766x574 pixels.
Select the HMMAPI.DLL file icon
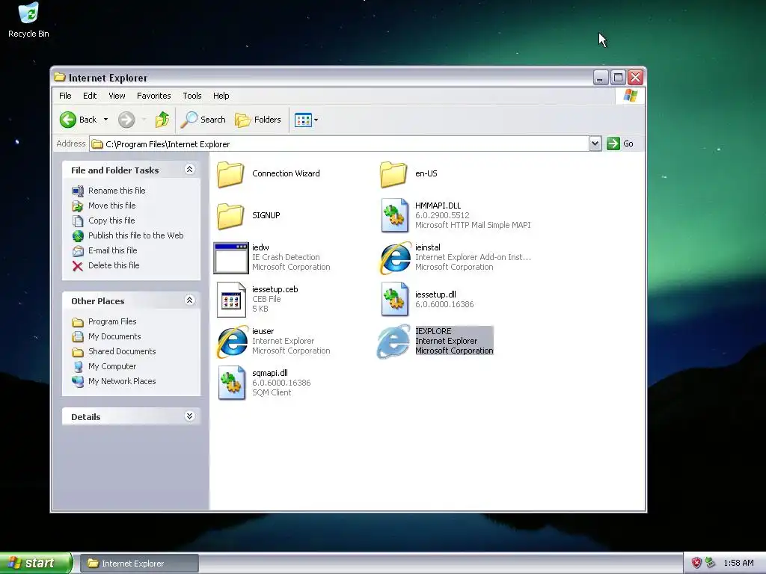(x=394, y=215)
